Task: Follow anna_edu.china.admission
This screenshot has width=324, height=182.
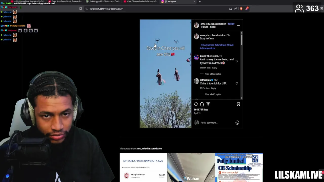Action: pyautogui.click(x=231, y=24)
